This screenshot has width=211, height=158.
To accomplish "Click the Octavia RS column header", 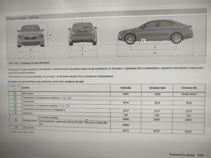I will pos(189,88).
